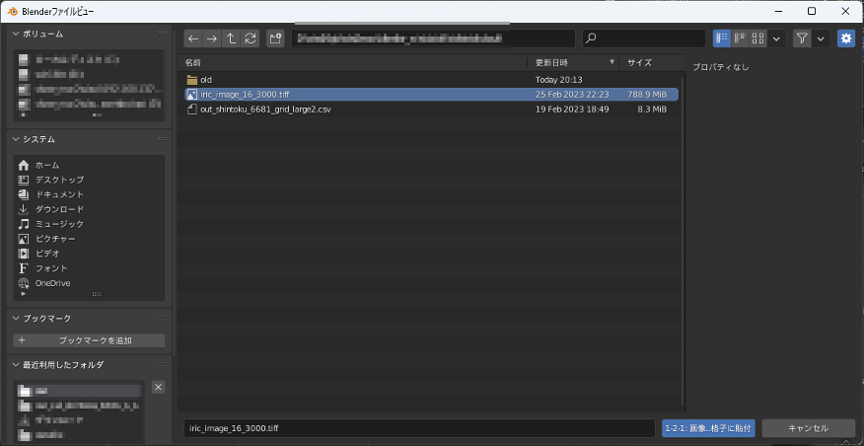The image size is (864, 446).
Task: Toggle file filtering funnel icon
Action: pyautogui.click(x=802, y=38)
